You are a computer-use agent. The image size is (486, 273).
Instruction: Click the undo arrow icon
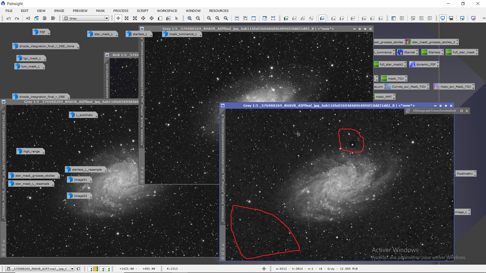pyautogui.click(x=9, y=18)
